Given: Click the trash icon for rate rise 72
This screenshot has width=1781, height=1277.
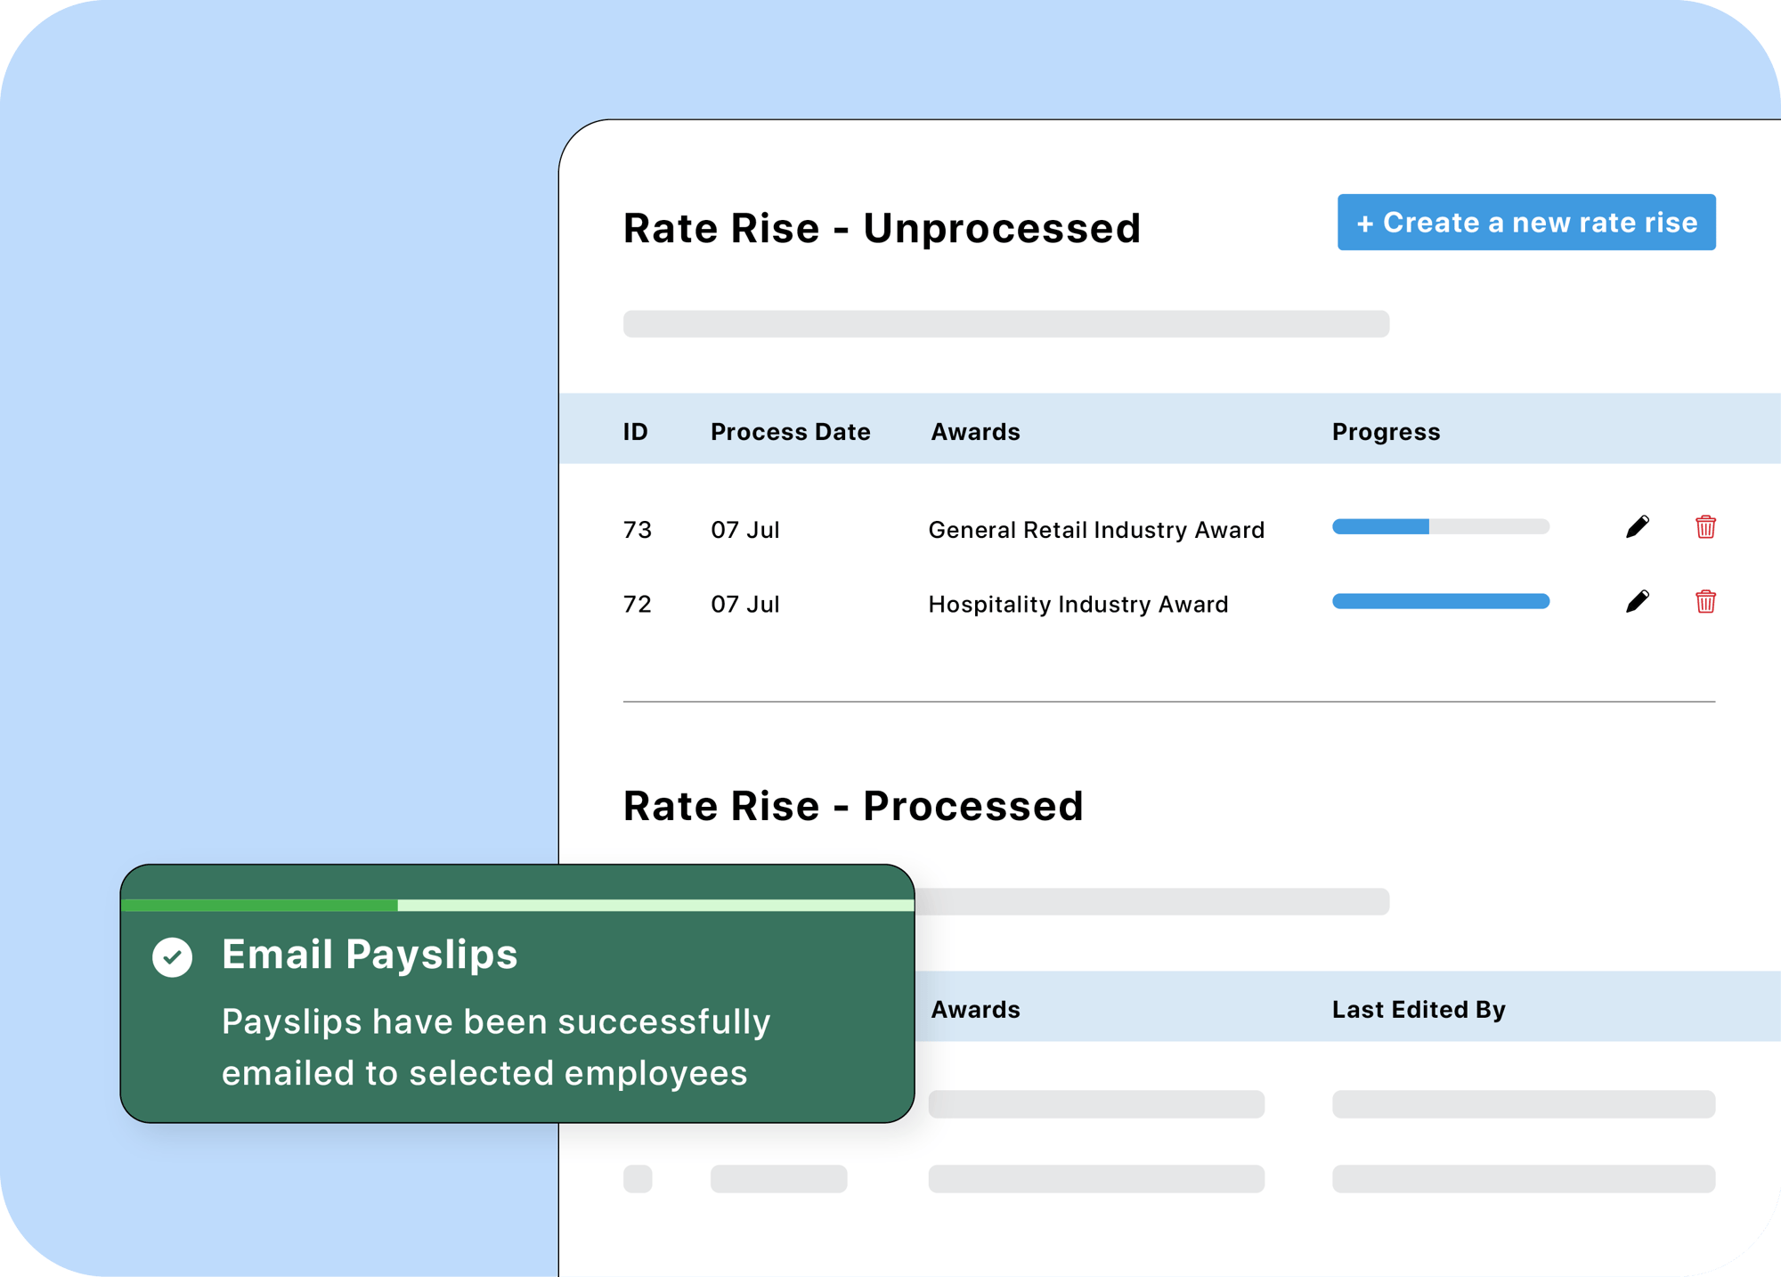Looking at the screenshot, I should pyautogui.click(x=1705, y=602).
